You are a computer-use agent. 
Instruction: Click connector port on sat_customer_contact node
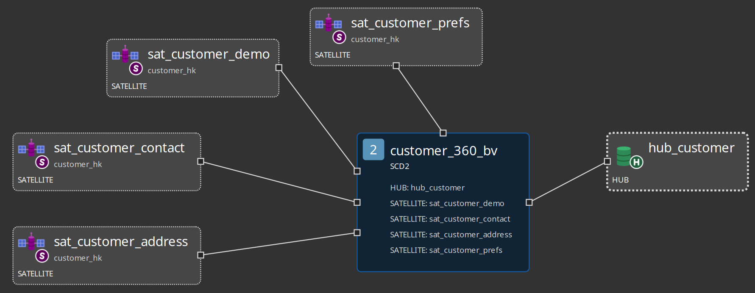coord(201,161)
